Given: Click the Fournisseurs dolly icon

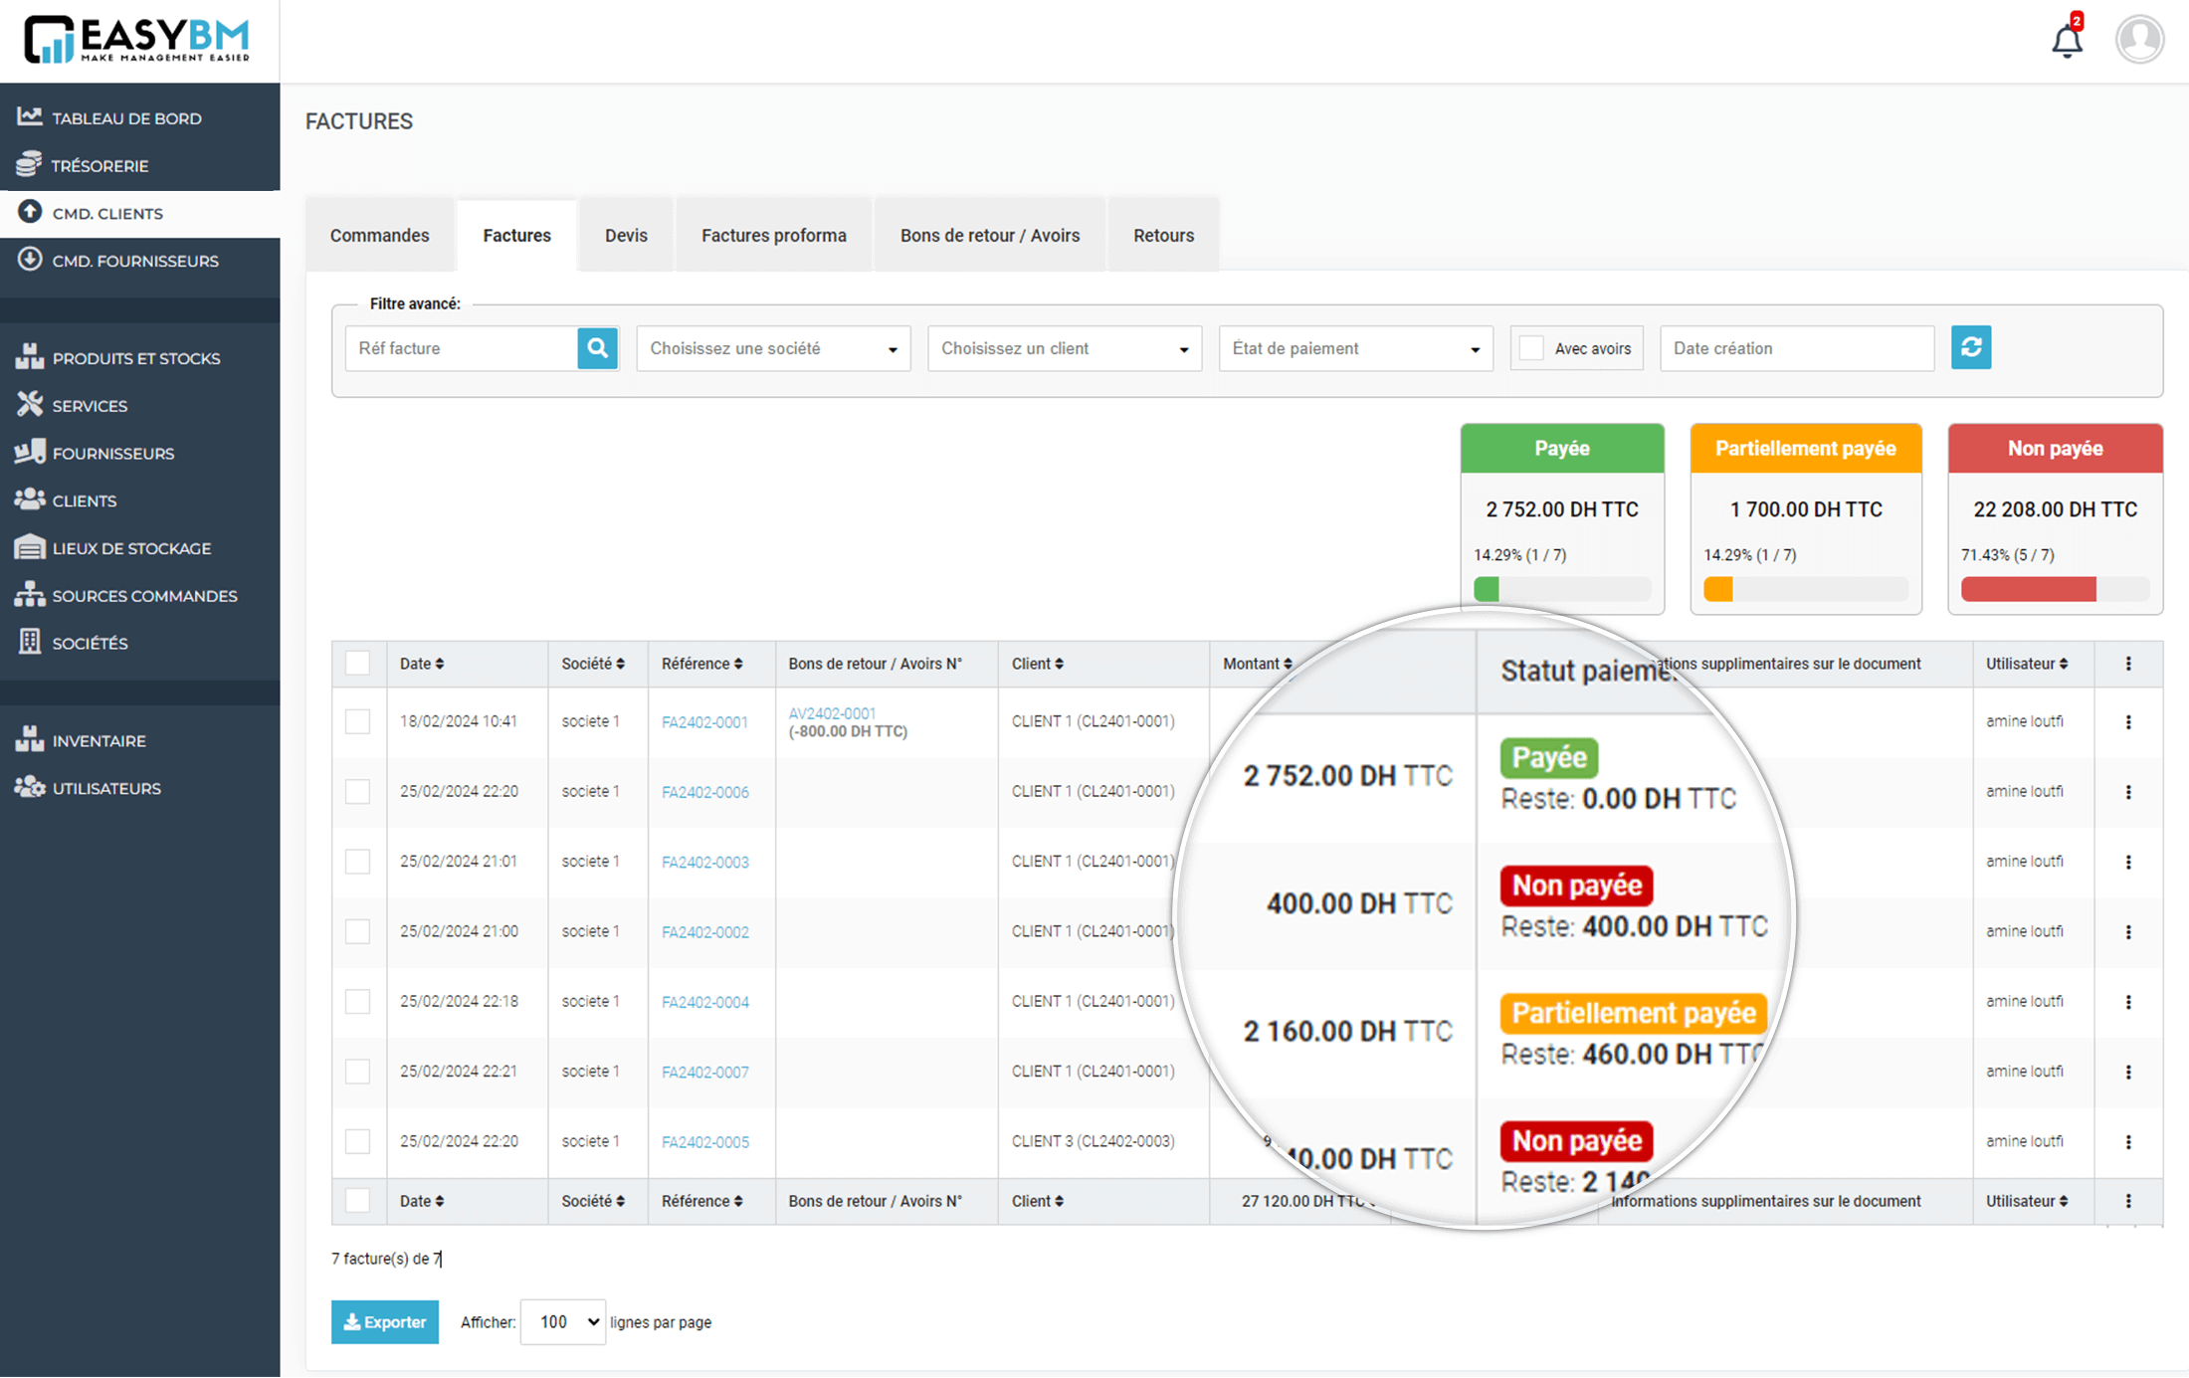Looking at the screenshot, I should click(x=30, y=452).
